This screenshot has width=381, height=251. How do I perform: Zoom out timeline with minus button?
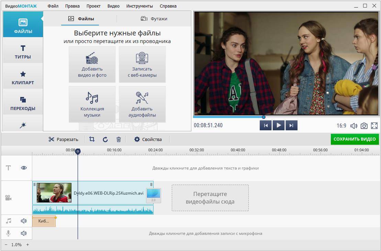pyautogui.click(x=6, y=245)
